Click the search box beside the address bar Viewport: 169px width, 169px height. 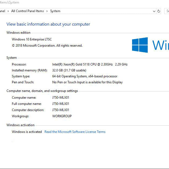(x=167, y=11)
